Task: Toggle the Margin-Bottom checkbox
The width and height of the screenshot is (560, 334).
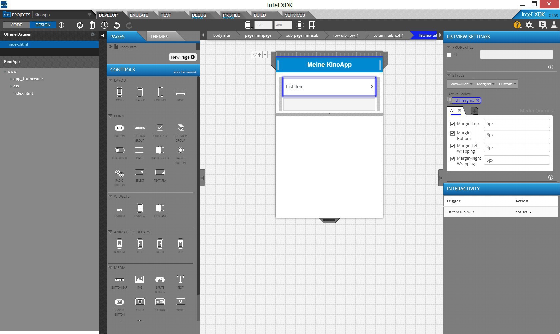Action: click(452, 133)
